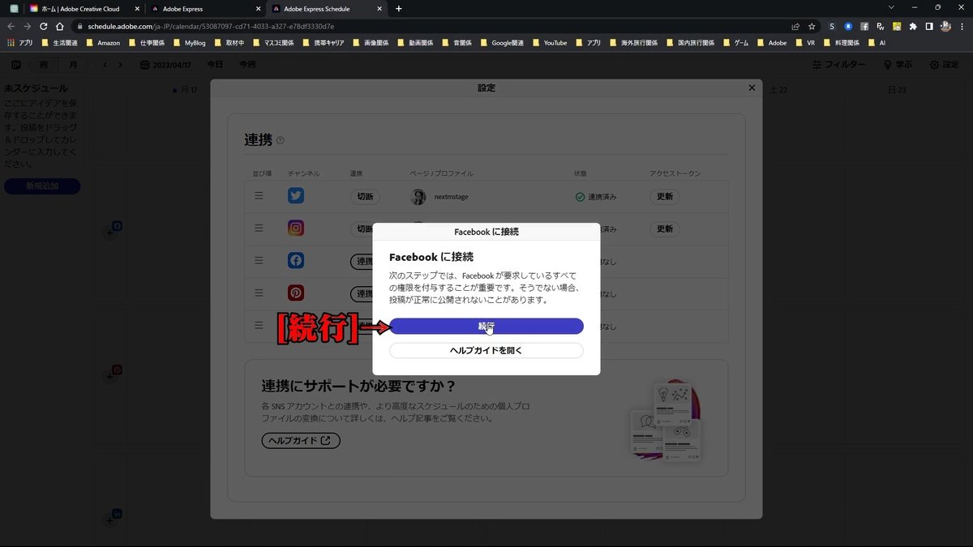Image resolution: width=973 pixels, height=547 pixels.
Task: Reload the page
Action: click(x=43, y=26)
